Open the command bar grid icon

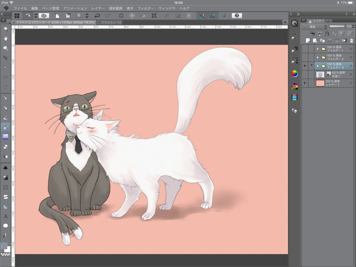[17, 16]
